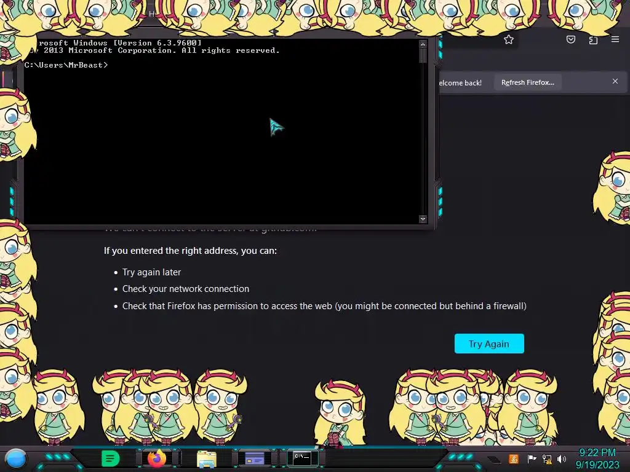
Task: Open the Firefox extensions icon
Action: pos(593,39)
